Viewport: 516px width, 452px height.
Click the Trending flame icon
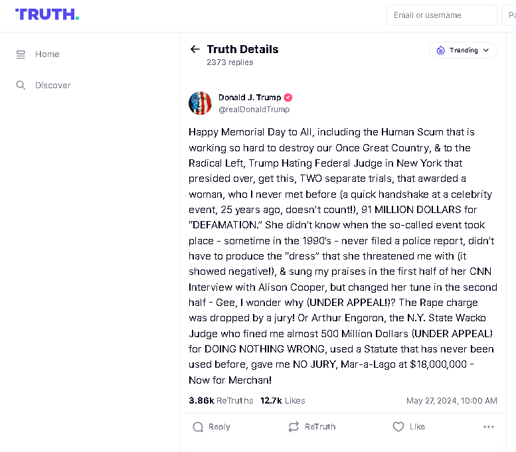pyautogui.click(x=441, y=50)
